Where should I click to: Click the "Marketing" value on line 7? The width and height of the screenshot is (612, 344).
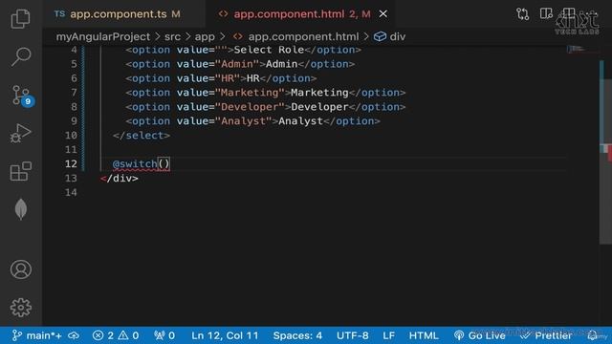point(250,93)
